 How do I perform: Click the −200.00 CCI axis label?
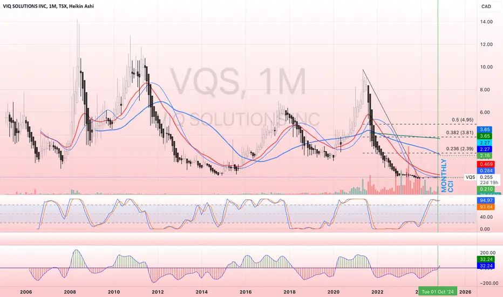click(x=488, y=283)
